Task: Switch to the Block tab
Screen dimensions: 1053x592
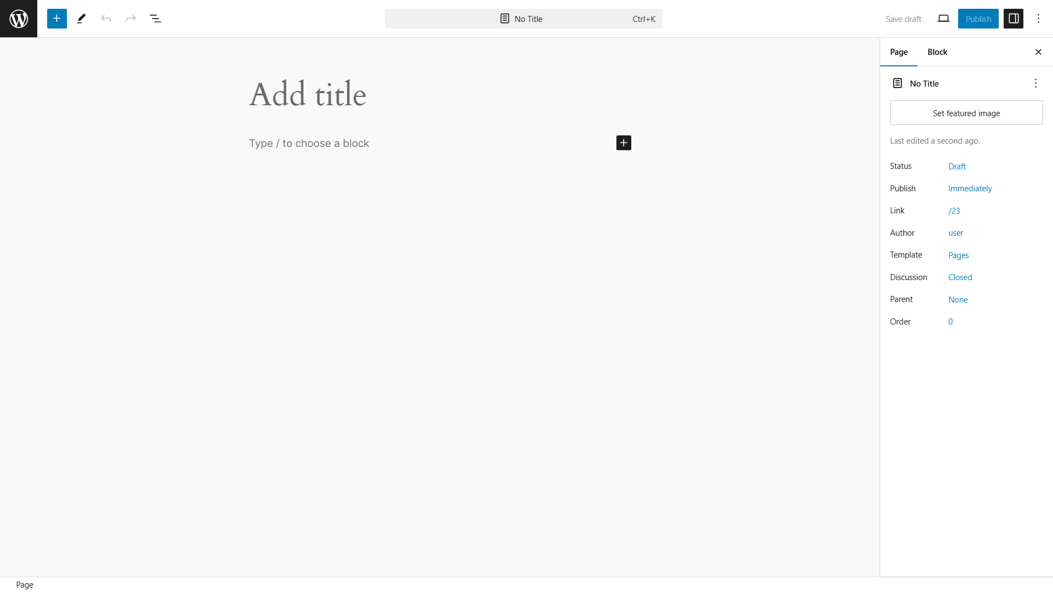Action: click(937, 52)
